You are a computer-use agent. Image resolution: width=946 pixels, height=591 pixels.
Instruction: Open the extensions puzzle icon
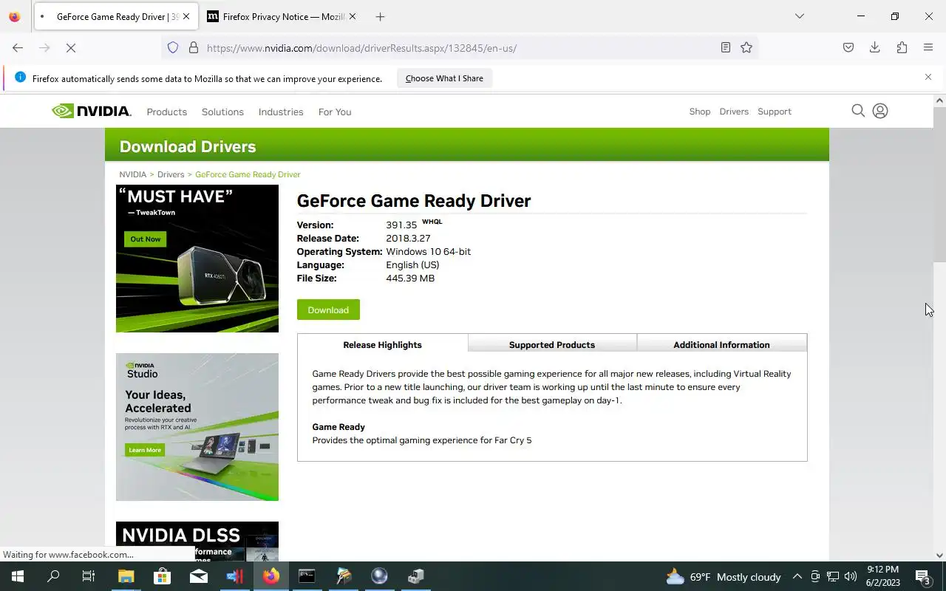click(902, 47)
